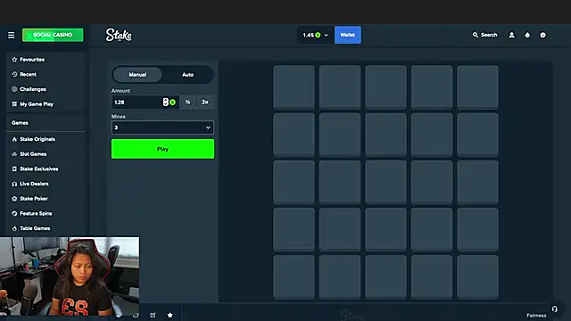Add game to favourites star icon

point(170,315)
